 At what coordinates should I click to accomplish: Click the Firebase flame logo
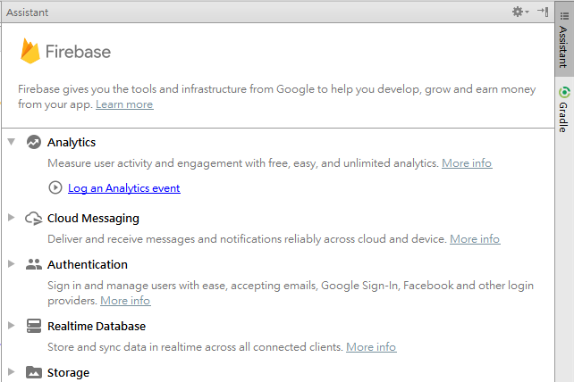pos(31,51)
